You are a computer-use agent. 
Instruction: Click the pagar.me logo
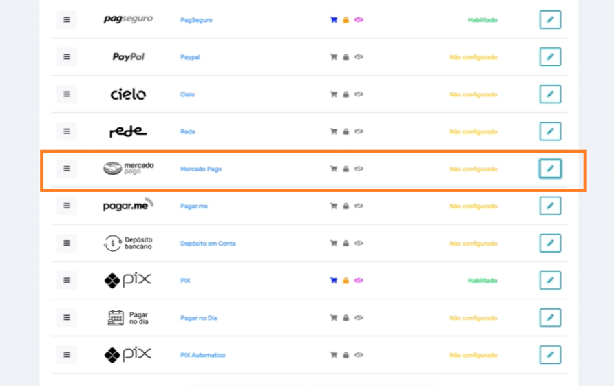pos(129,205)
